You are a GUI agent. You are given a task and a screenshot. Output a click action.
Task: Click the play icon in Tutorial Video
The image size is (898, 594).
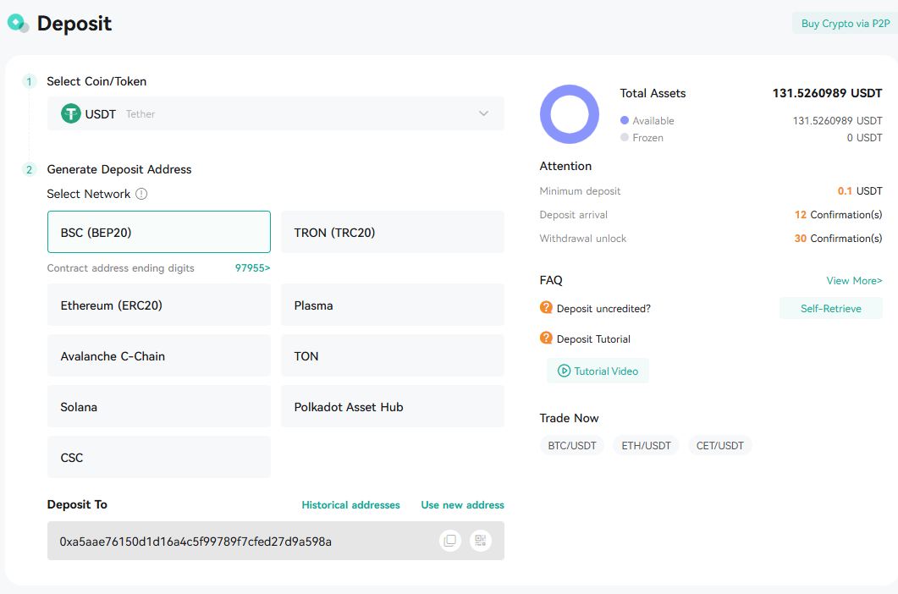click(x=565, y=371)
